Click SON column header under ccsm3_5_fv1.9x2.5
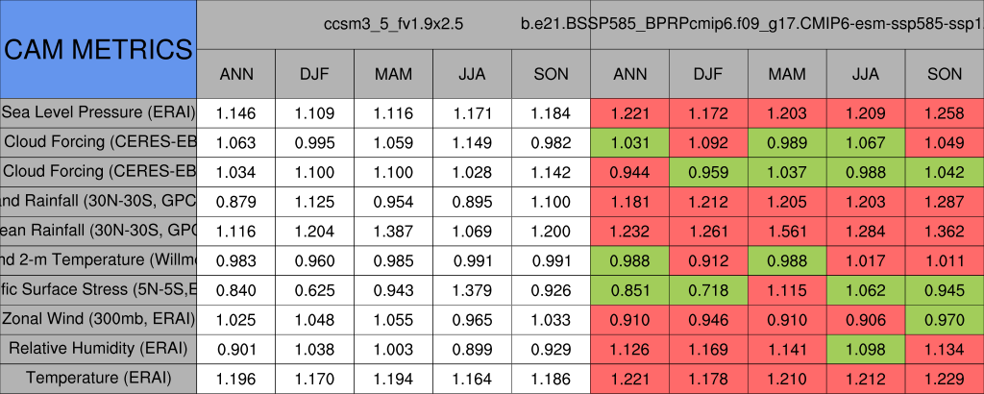This screenshot has width=984, height=394. (550, 74)
